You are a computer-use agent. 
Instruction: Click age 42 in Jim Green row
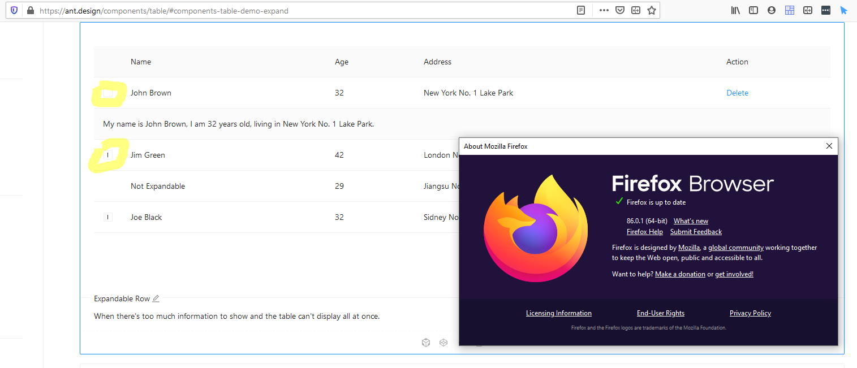(339, 155)
